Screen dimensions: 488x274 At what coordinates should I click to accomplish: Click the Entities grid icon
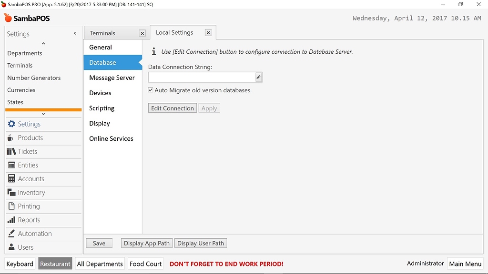[x=11, y=165]
